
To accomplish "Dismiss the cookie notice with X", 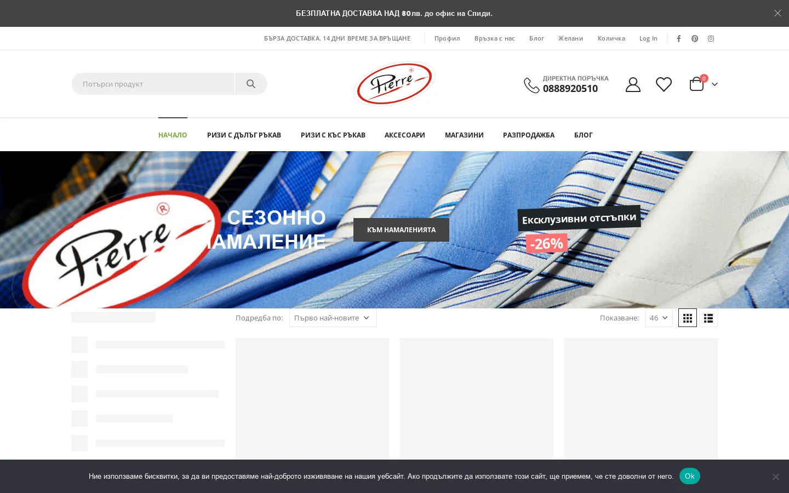I will (x=775, y=477).
